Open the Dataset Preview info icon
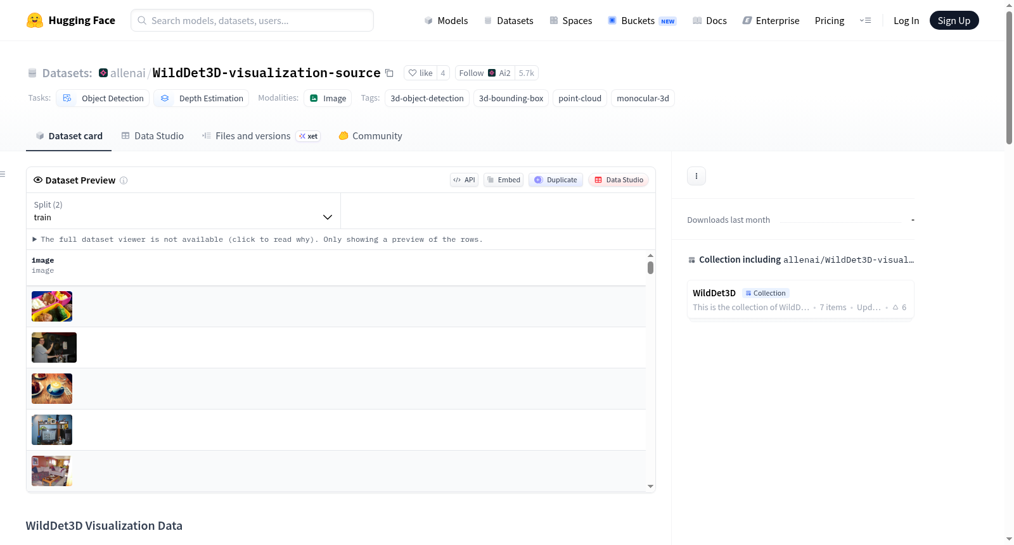 pyautogui.click(x=124, y=180)
